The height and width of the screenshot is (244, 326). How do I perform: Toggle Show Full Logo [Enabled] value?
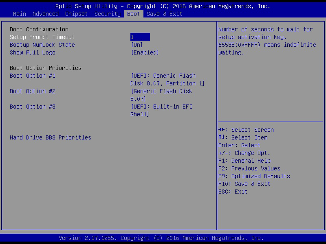pos(145,52)
